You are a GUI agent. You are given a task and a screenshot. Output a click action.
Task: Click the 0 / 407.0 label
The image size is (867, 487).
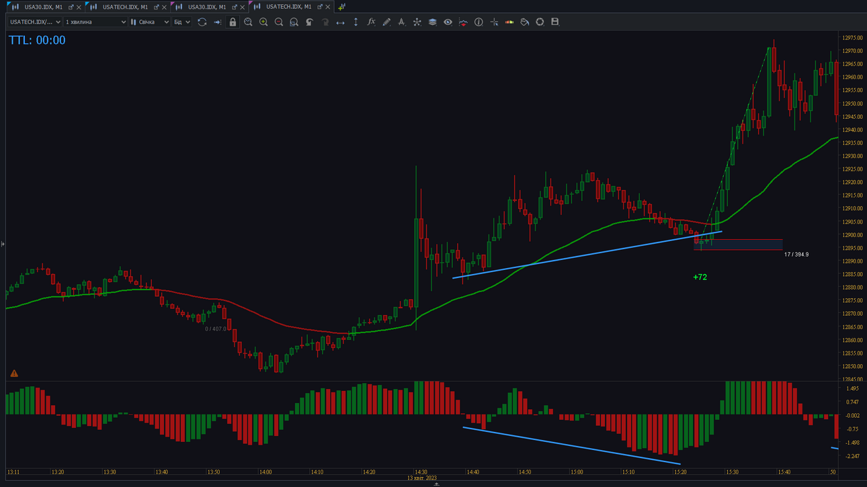pyautogui.click(x=216, y=329)
